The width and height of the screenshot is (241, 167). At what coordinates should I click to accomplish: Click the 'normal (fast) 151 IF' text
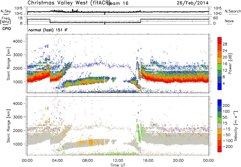point(48,30)
